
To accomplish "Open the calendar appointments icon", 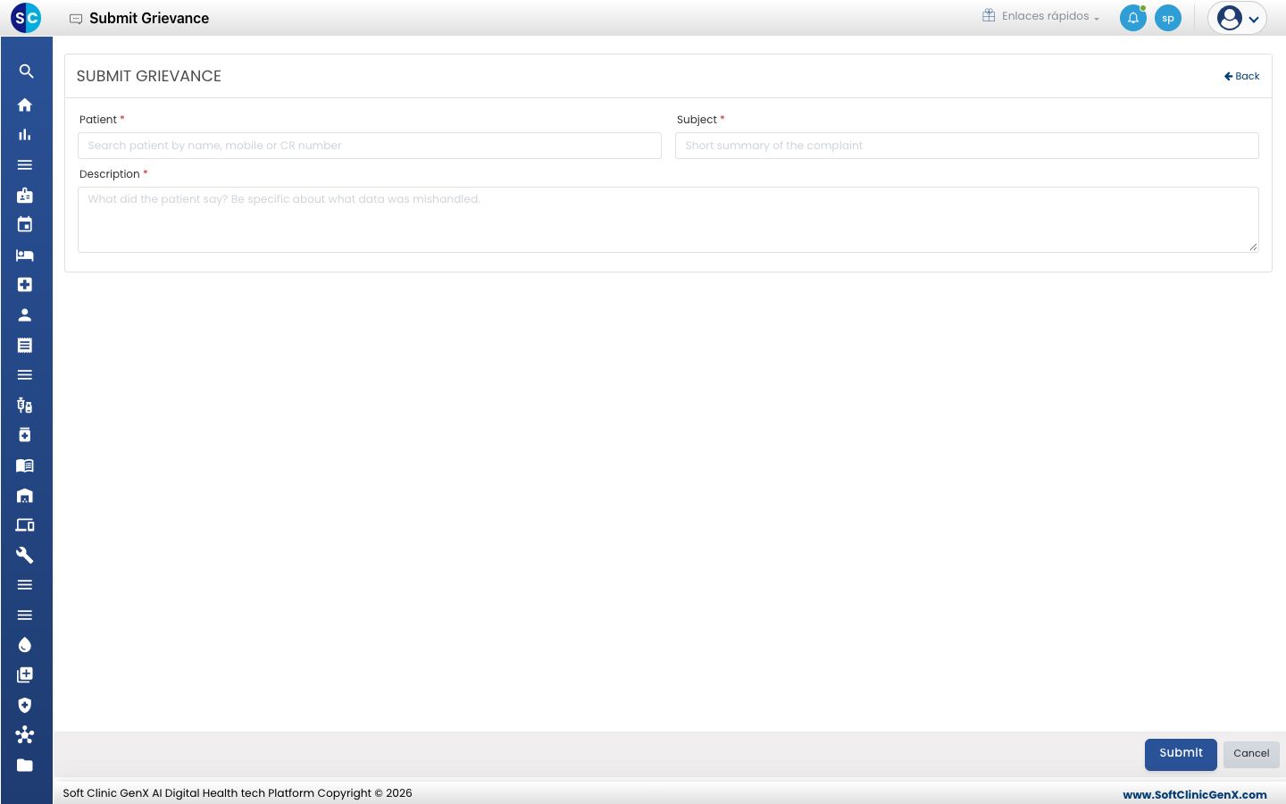I will [25, 225].
